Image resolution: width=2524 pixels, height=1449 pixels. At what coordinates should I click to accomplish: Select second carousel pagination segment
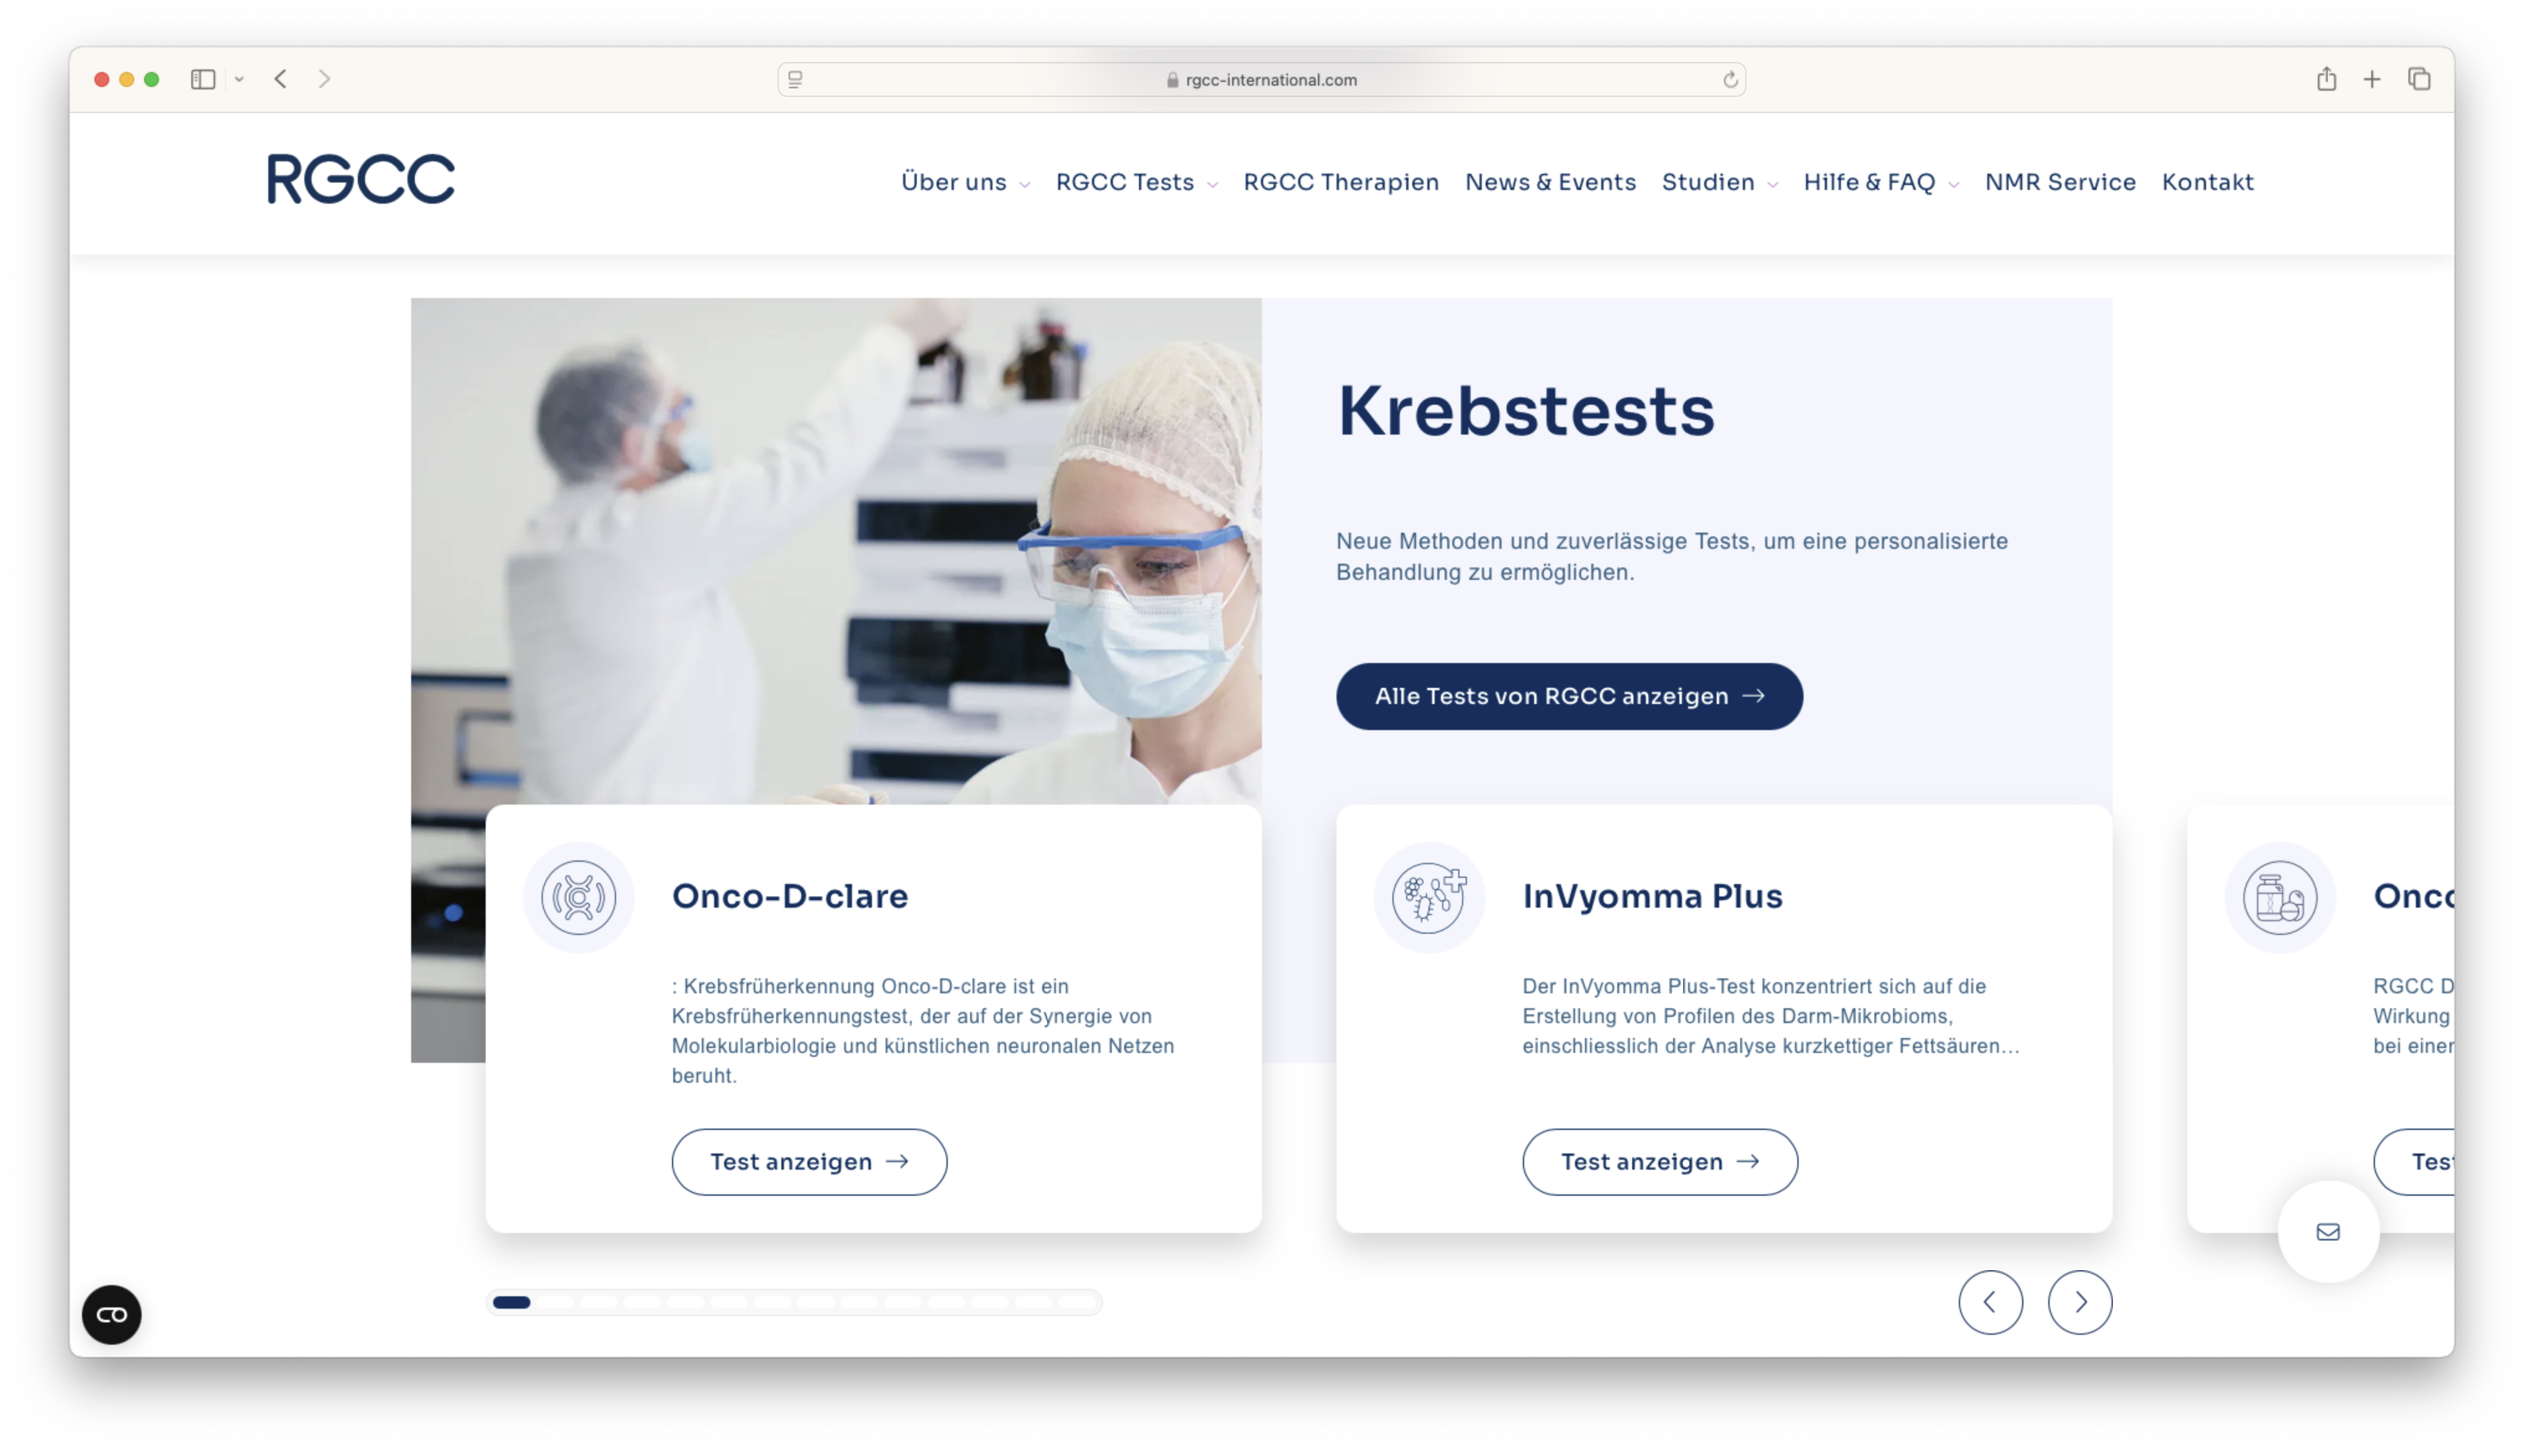click(555, 1302)
